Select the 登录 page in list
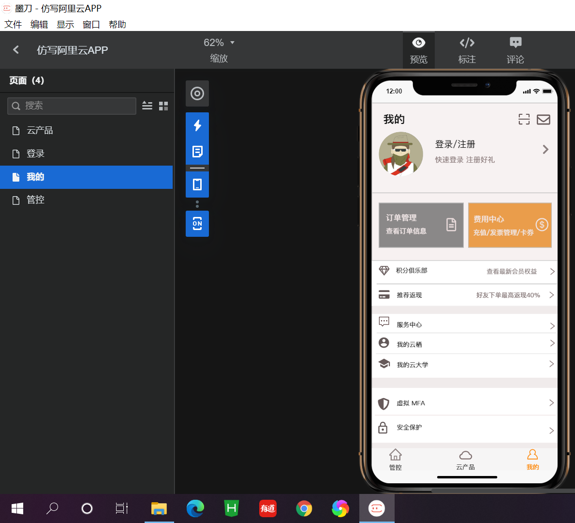Screen dimensions: 575x523 click(86, 154)
